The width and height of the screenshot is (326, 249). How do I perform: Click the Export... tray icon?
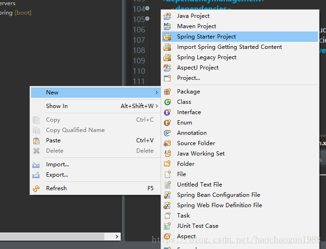point(36,175)
